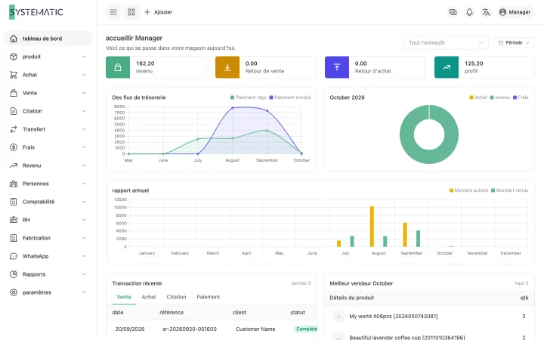Click the Citation document icon

click(14, 111)
